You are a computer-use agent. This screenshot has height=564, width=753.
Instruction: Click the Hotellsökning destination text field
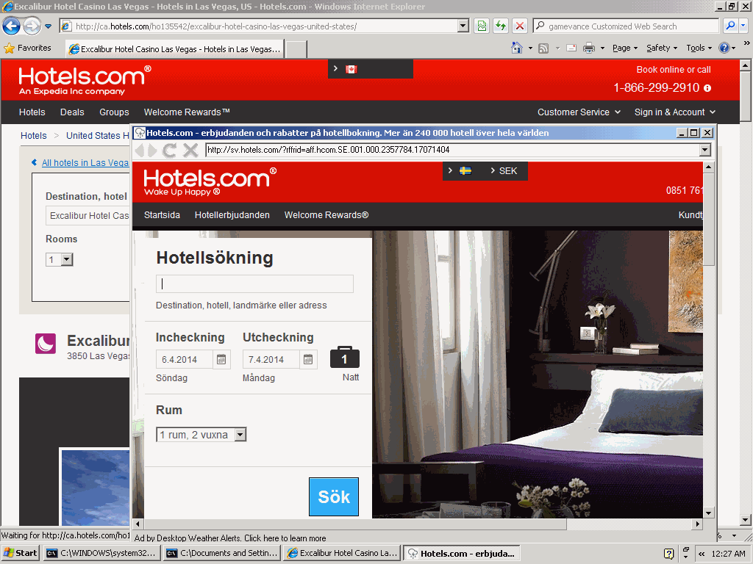click(254, 284)
